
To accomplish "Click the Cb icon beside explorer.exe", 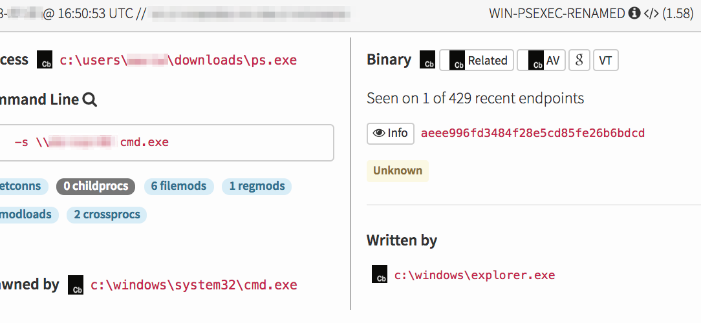I will tap(380, 275).
